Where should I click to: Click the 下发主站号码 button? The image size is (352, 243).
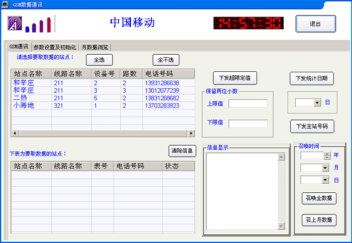312,126
